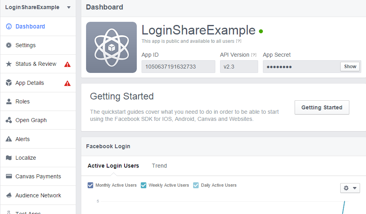Go to Status & Review page

click(38, 64)
